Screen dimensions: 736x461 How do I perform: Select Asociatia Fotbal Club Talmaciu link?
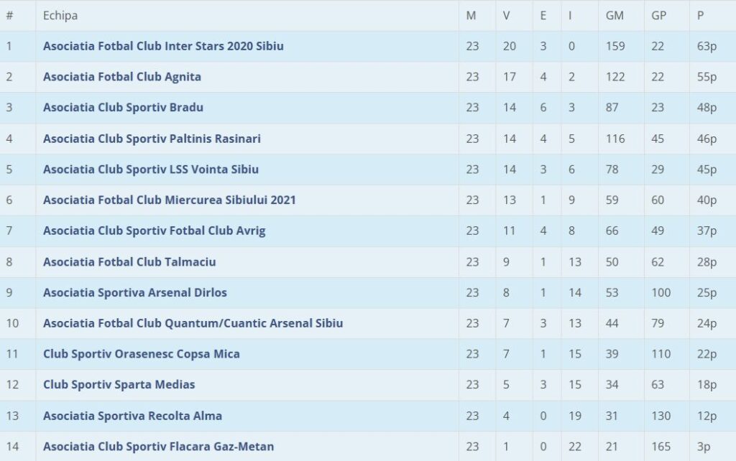click(129, 261)
